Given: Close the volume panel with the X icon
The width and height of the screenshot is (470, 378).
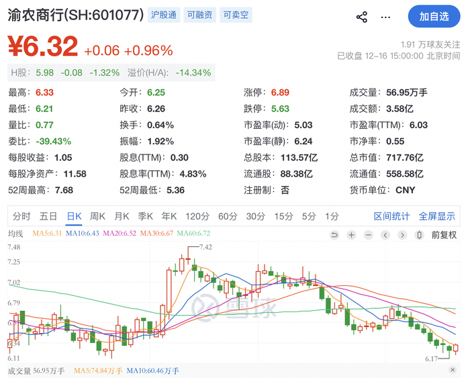Looking at the screenshot, I should click(x=453, y=369).
